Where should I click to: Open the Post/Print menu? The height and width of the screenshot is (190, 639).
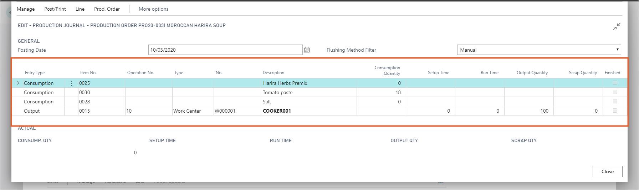pos(55,9)
